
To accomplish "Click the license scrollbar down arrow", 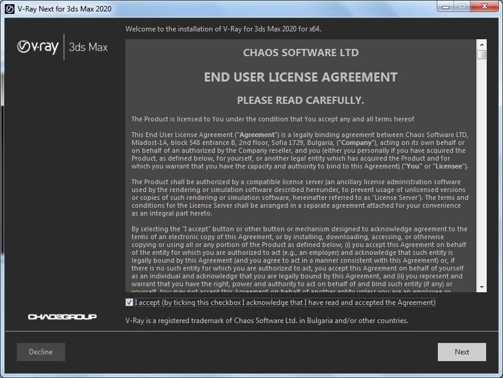I will pyautogui.click(x=481, y=287).
